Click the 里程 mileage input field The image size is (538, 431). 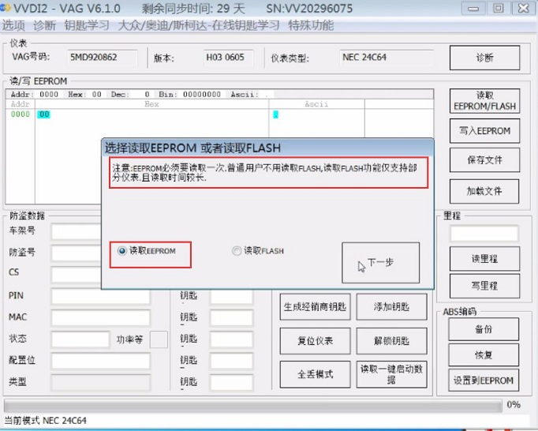point(484,234)
